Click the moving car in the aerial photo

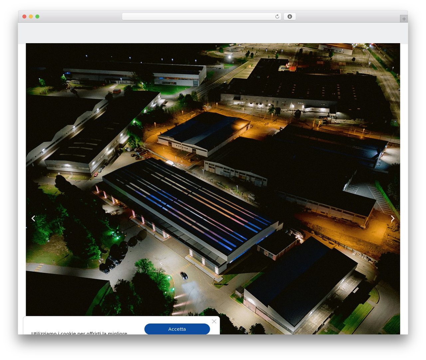[x=184, y=276]
